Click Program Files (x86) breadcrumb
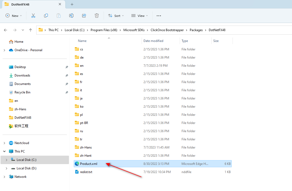 [104, 30]
